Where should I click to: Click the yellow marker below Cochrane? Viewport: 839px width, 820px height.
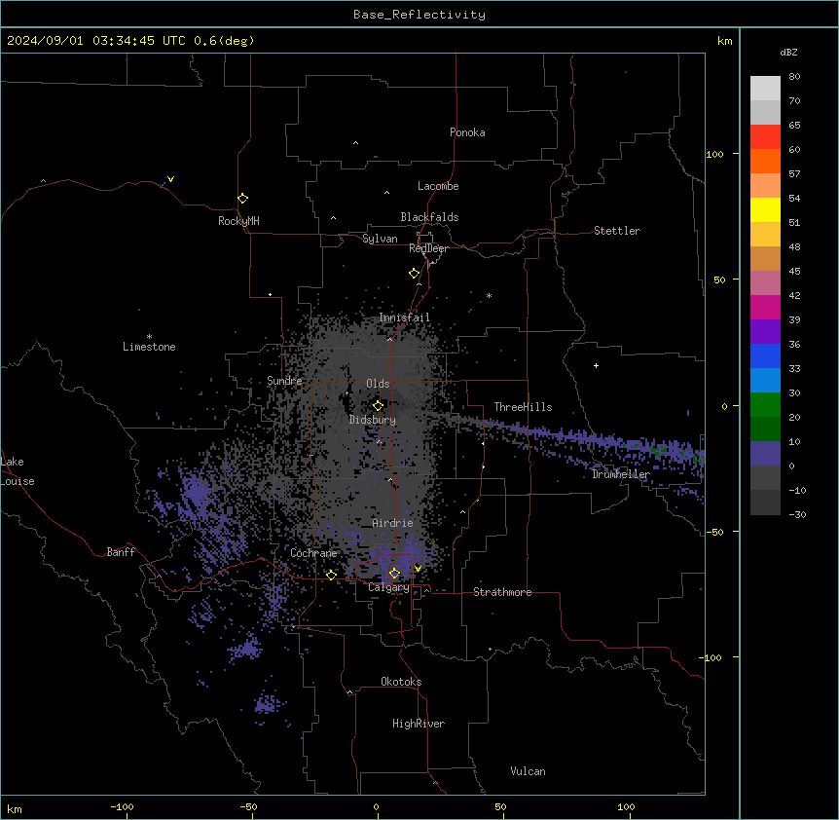tap(331, 575)
